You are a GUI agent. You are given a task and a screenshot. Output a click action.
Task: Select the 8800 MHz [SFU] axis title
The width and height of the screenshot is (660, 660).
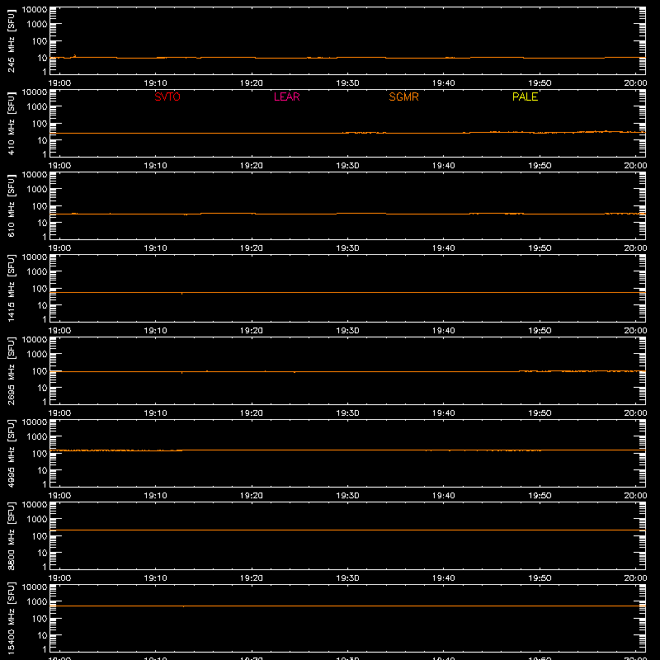[11, 535]
